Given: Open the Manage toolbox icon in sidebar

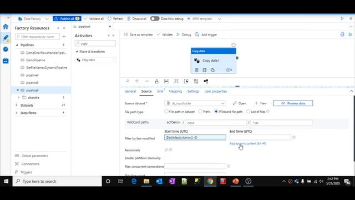Looking at the screenshot, I should click(6, 61).
